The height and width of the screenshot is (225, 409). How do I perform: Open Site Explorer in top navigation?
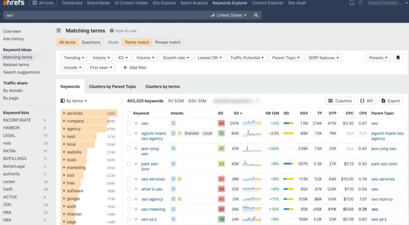[164, 3]
